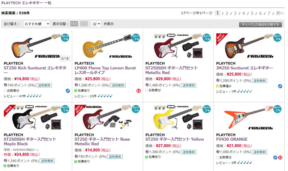Switch to list view layout
This screenshot has width=288, height=171.
click(x=84, y=24)
